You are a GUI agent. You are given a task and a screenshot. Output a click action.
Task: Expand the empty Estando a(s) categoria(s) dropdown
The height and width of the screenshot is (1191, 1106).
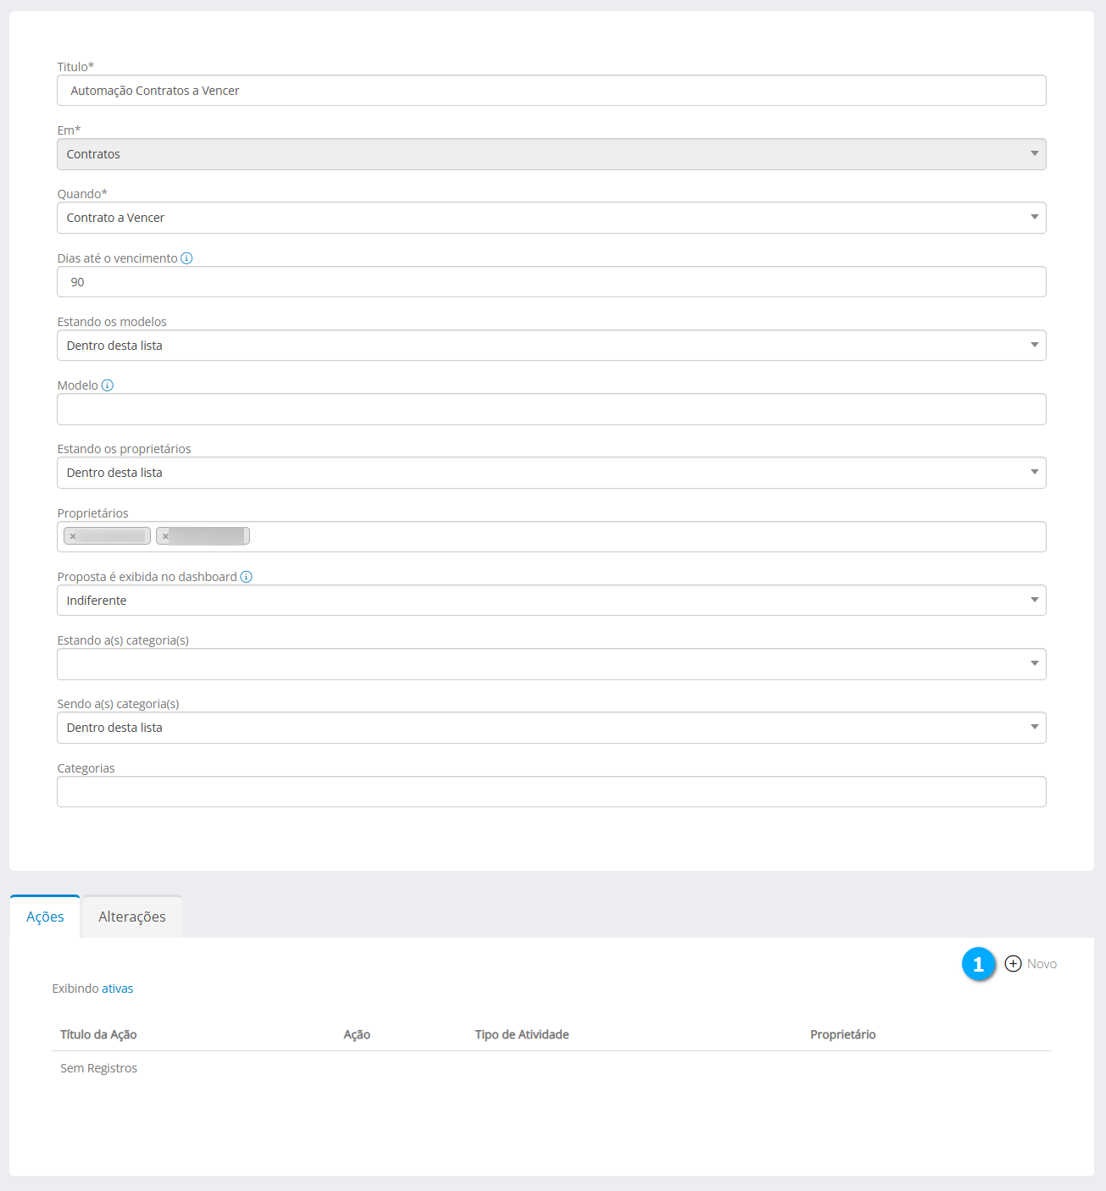point(551,664)
